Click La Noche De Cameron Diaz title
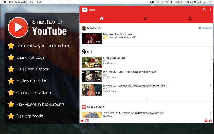The image size is (214, 134). coord(135,85)
